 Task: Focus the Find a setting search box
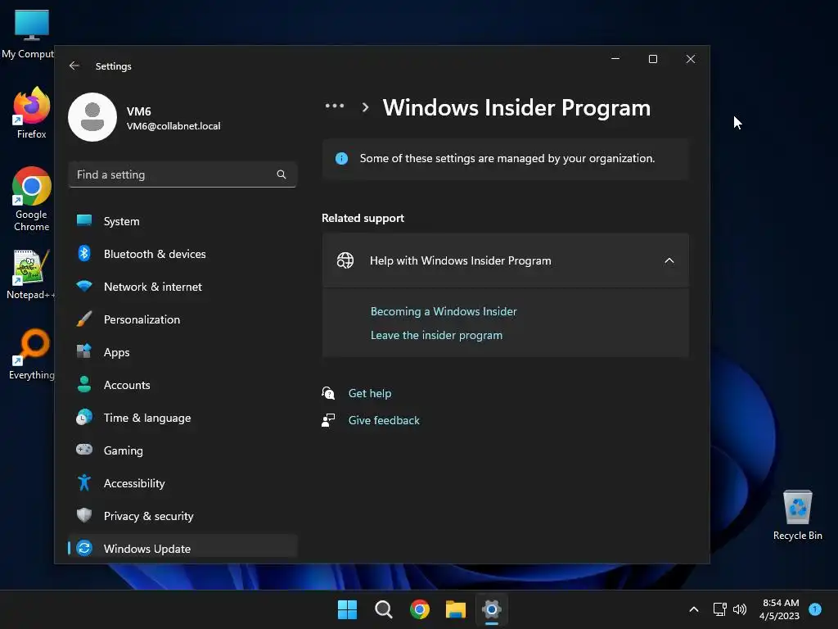point(182,174)
